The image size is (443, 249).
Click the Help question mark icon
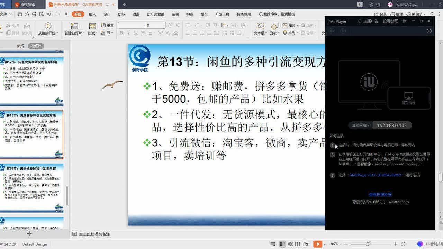tap(432, 14)
